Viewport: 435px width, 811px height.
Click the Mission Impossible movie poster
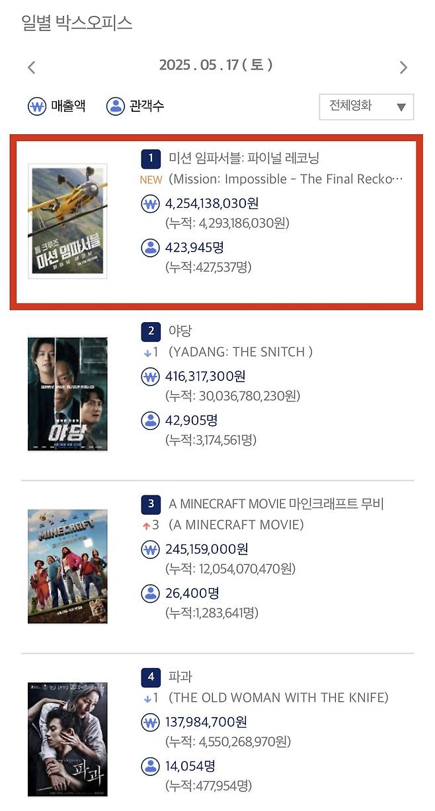67,221
